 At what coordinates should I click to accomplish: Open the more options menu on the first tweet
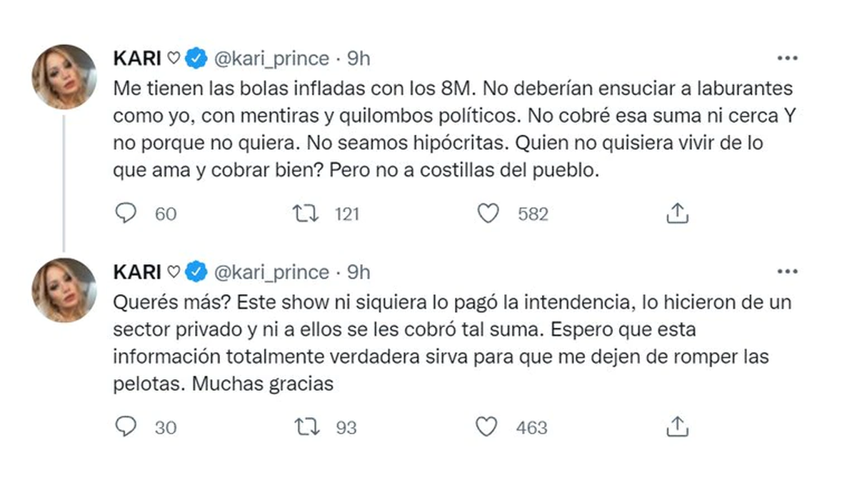788,59
